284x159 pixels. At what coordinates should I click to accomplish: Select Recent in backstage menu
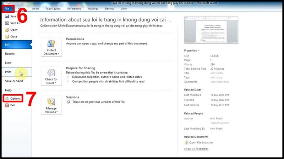click(17, 54)
